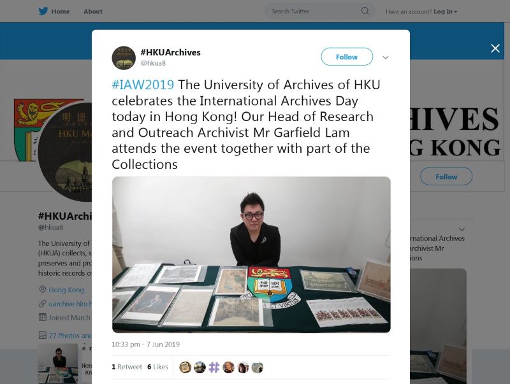Expand the background tweet's chevron menu

click(x=462, y=229)
